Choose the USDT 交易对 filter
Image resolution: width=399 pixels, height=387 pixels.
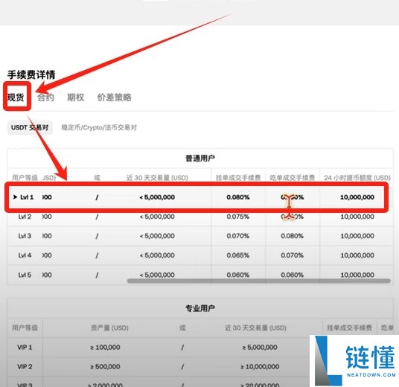(x=30, y=127)
